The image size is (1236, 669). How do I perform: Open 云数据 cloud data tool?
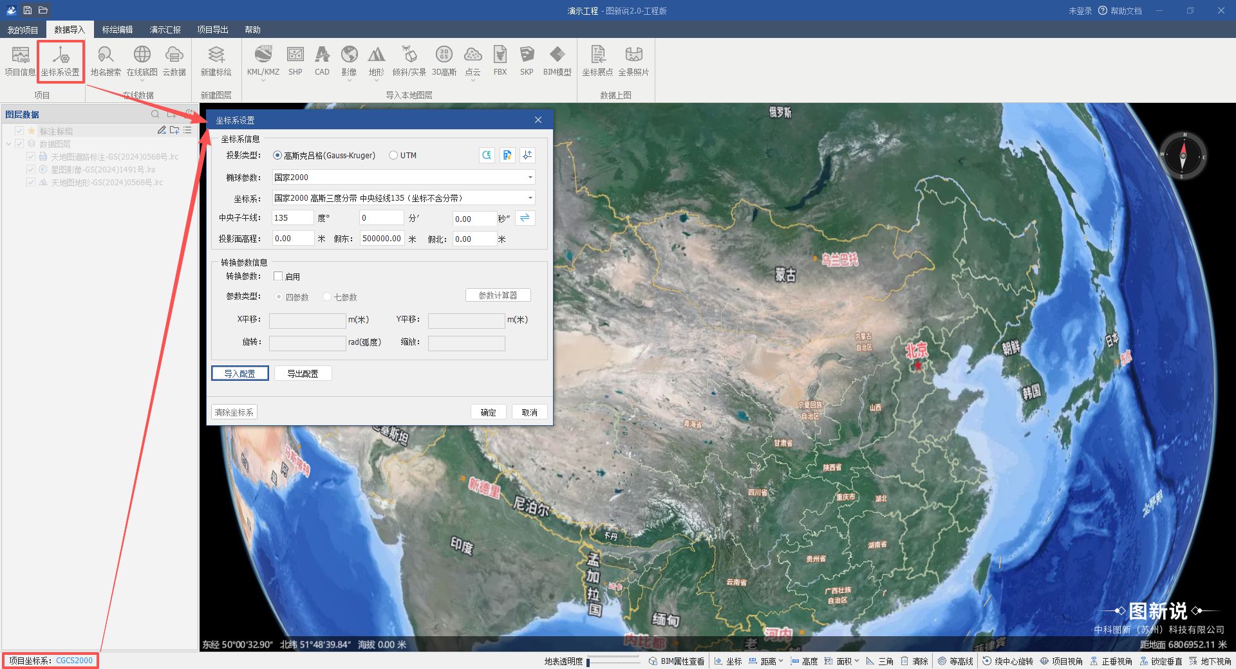[174, 62]
